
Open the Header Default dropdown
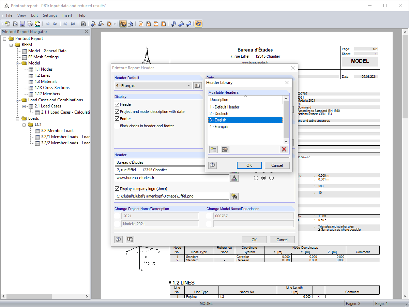click(190, 86)
